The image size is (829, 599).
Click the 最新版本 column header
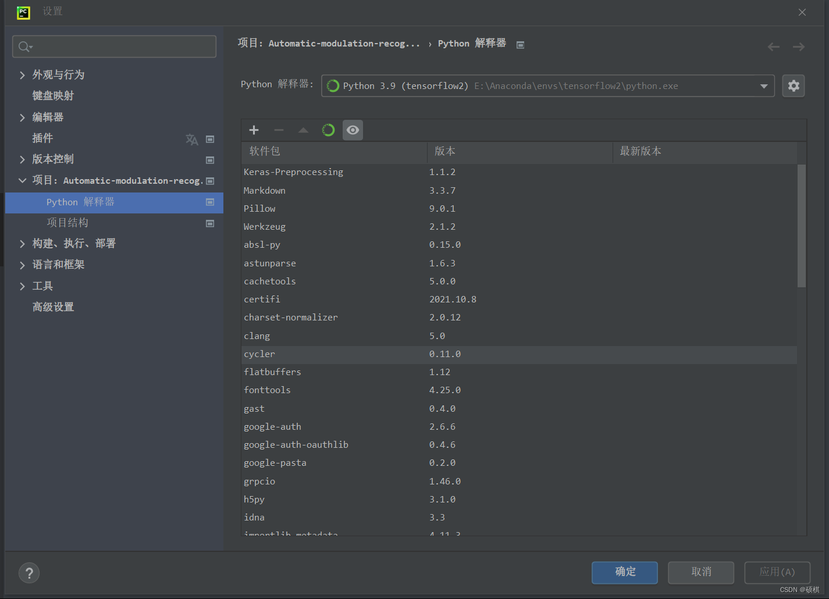[x=705, y=152]
